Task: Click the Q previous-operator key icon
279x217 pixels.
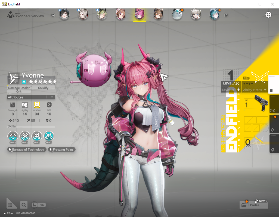Action: (53, 15)
